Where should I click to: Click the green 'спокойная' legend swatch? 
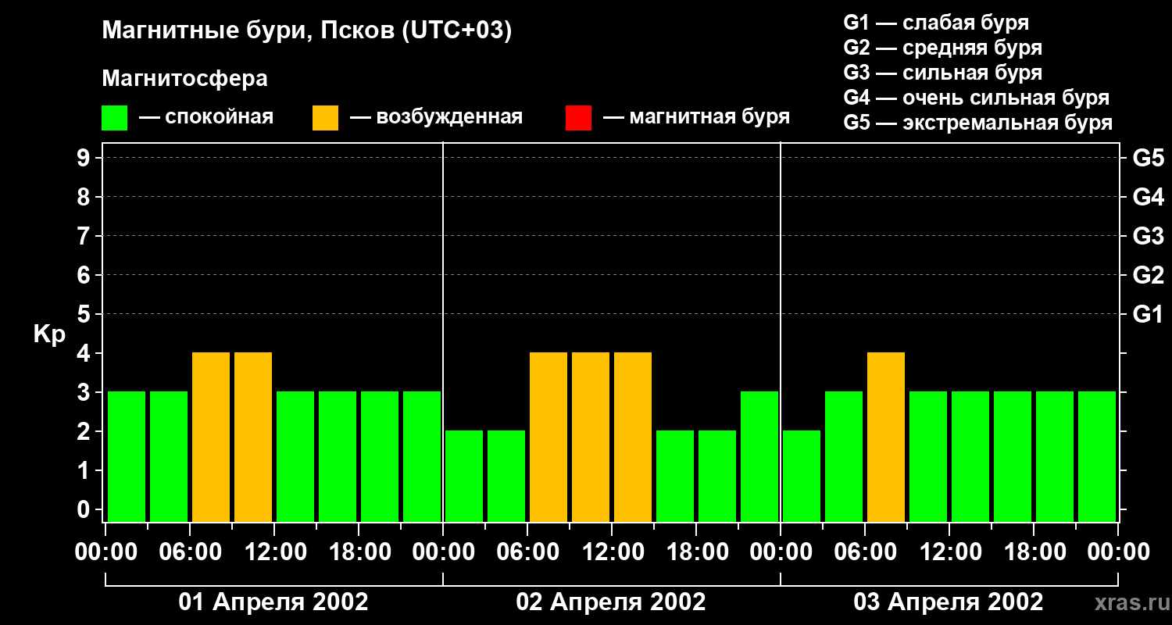click(x=115, y=118)
